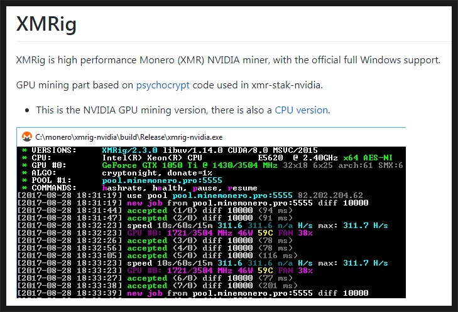Click the accepted (5/0) entry with 116 ms

click(x=212, y=256)
